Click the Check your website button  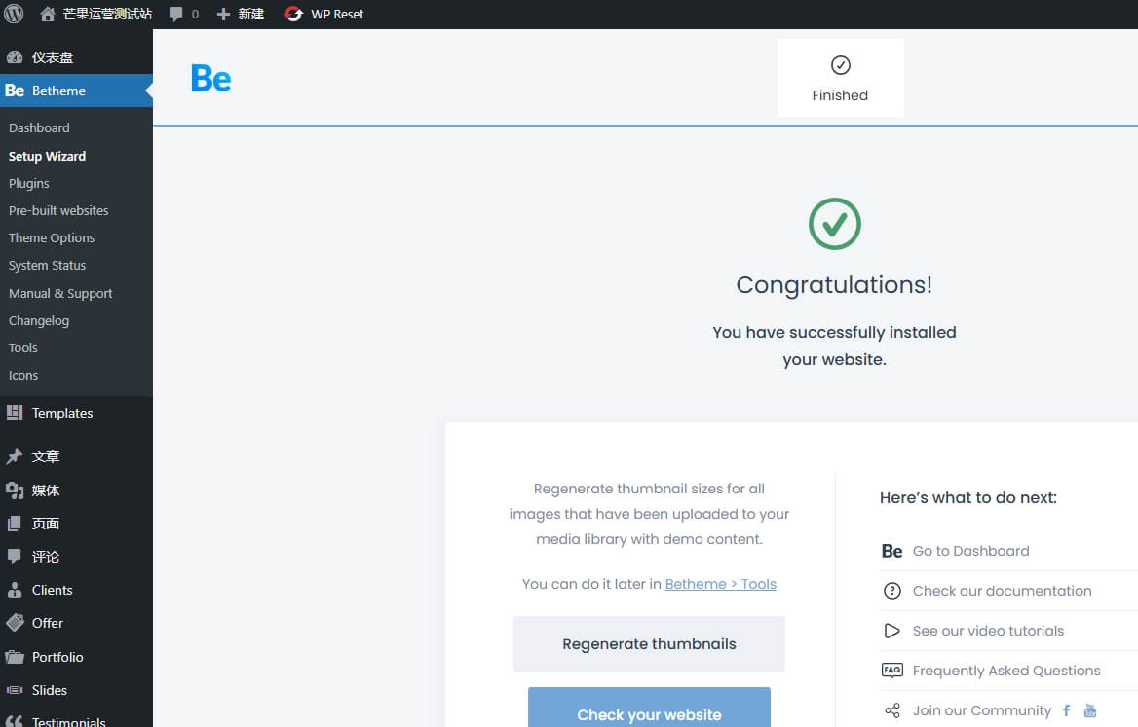tap(649, 708)
